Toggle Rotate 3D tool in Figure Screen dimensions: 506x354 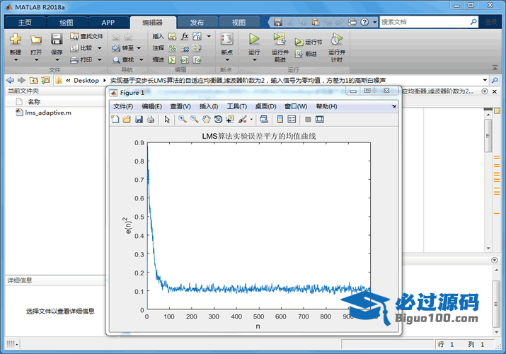pyautogui.click(x=218, y=120)
